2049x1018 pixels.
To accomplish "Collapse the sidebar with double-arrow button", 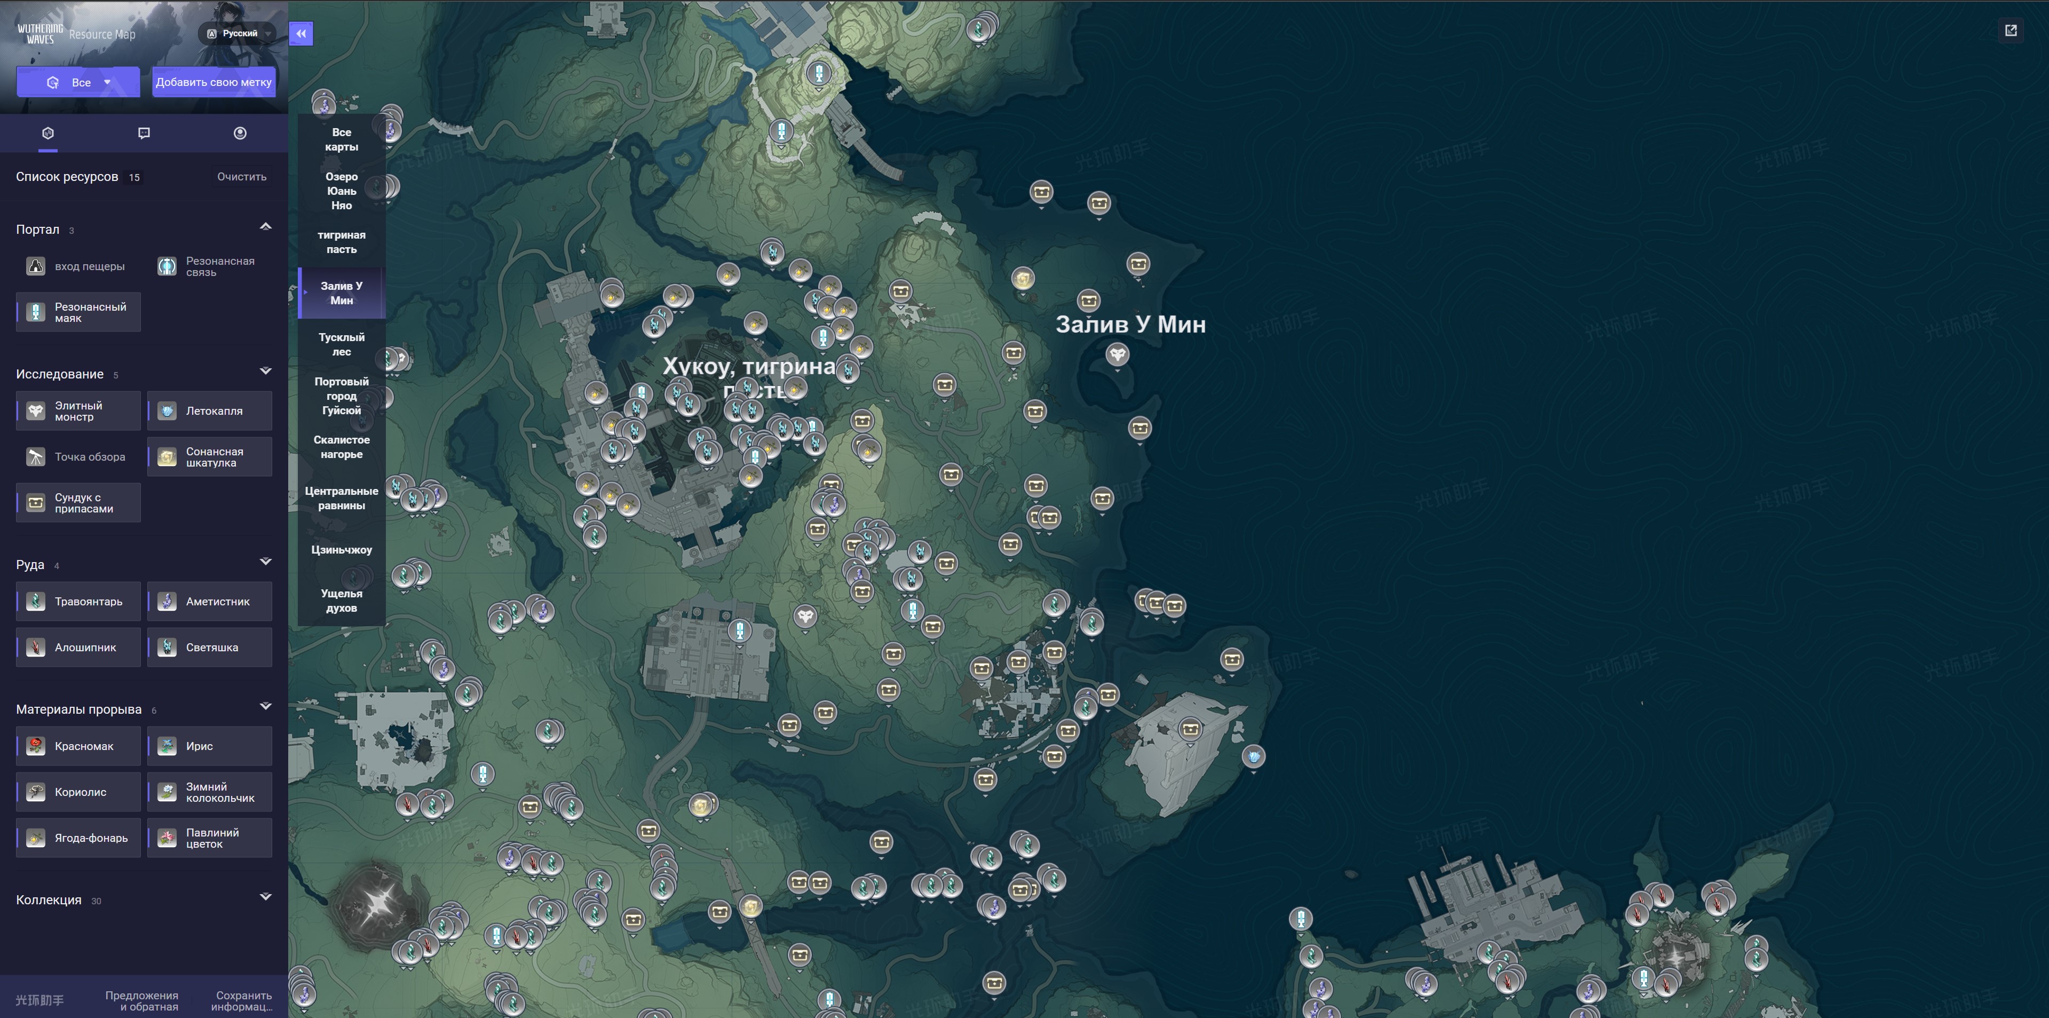I will [300, 34].
